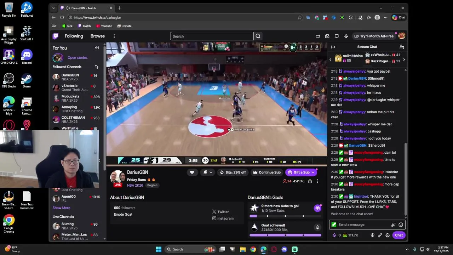This screenshot has width=453, height=255.
Task: Show hidden system tray icons
Action: [407, 249]
